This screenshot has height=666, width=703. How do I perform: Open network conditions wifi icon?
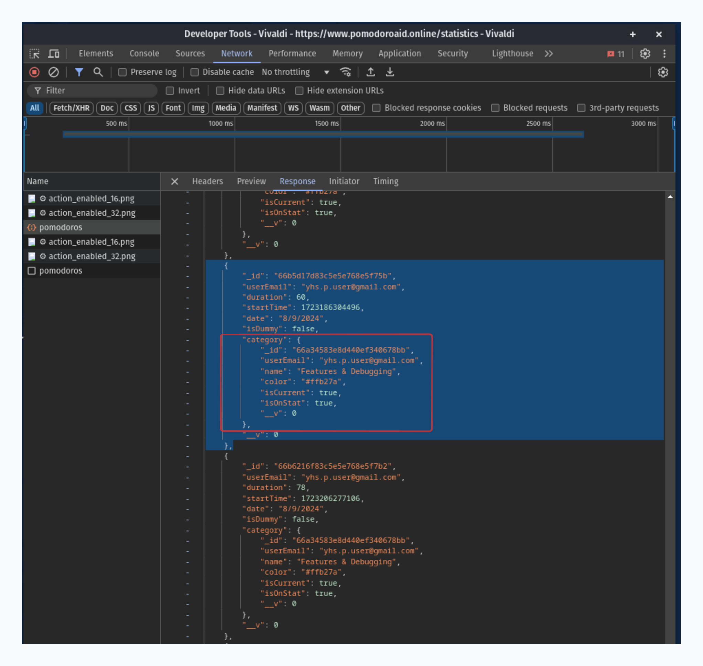pos(345,73)
